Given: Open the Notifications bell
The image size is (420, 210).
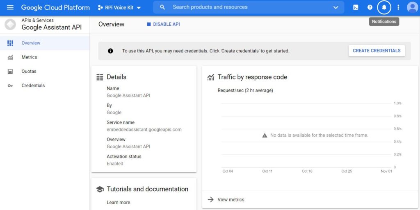Looking at the screenshot, I should (x=384, y=7).
